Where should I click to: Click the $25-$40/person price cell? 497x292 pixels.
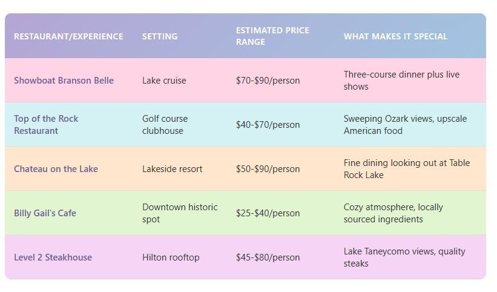[x=268, y=213]
